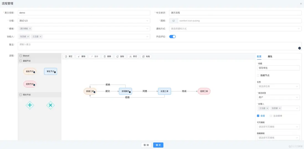Open the 任务 dropdown

click(x=278, y=86)
